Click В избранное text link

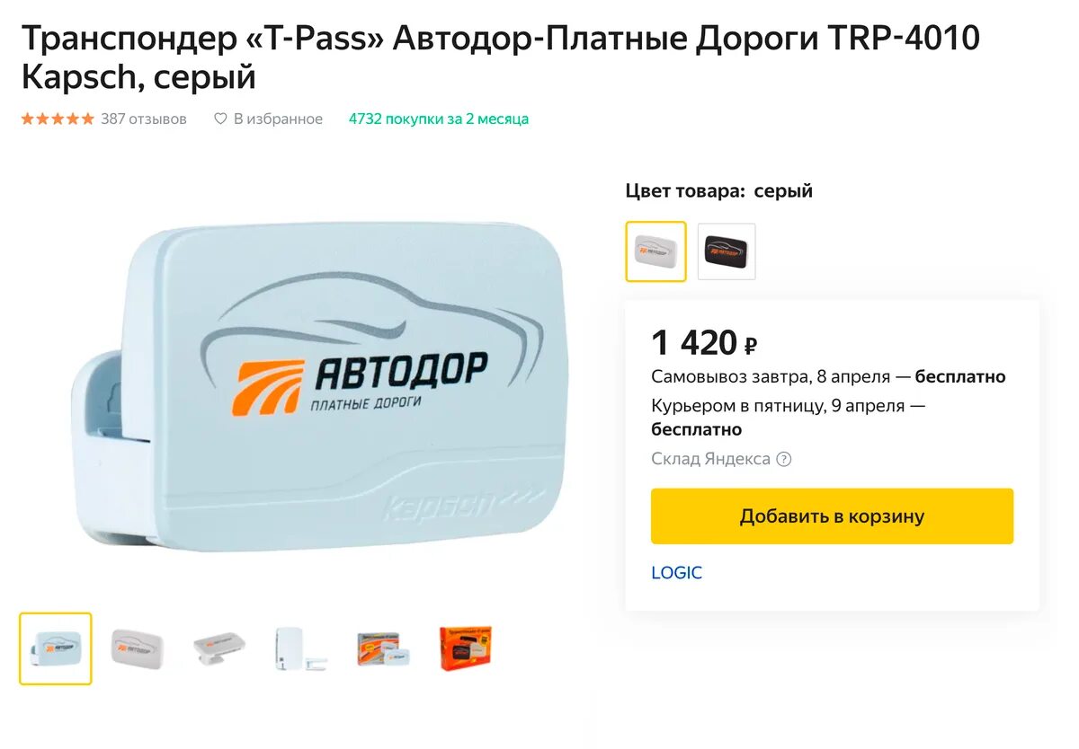278,119
